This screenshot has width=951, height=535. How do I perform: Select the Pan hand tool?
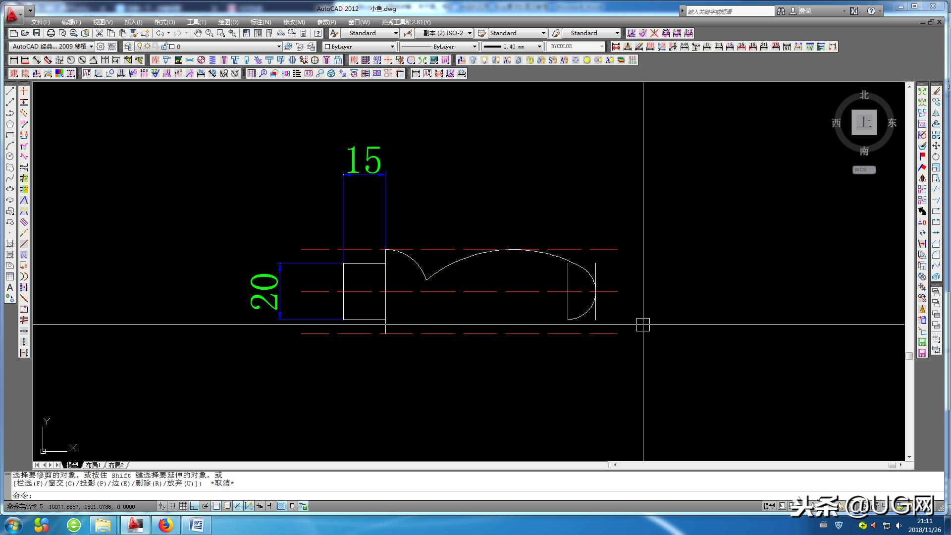198,33
